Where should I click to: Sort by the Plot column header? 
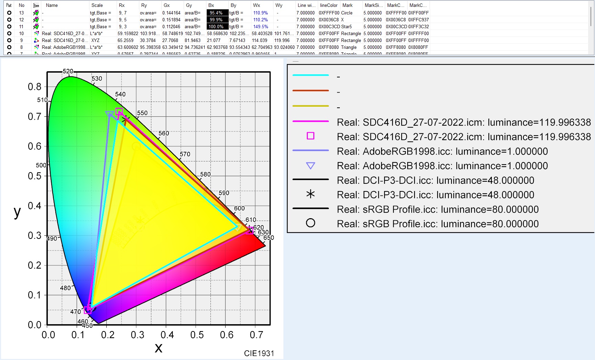point(9,5)
